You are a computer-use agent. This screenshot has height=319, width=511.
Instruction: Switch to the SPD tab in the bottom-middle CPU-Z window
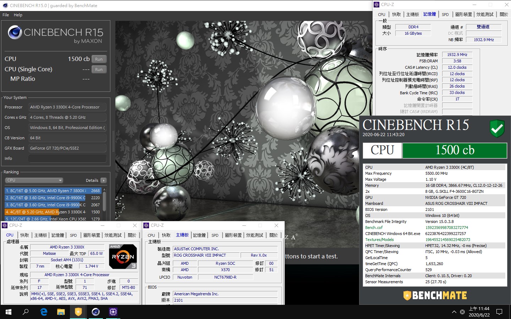pyautogui.click(x=215, y=235)
